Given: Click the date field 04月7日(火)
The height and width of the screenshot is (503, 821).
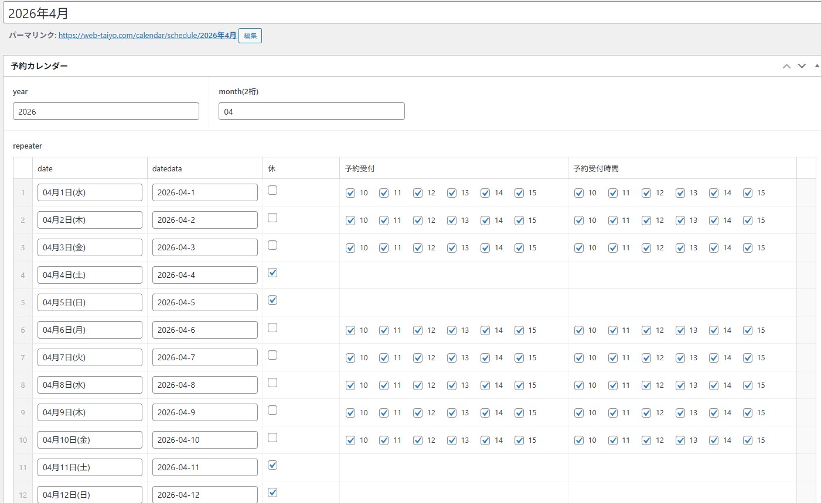Looking at the screenshot, I should point(90,357).
